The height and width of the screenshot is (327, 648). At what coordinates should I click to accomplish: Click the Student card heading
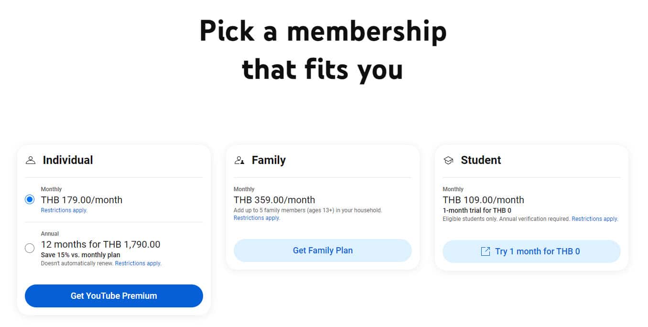point(481,160)
